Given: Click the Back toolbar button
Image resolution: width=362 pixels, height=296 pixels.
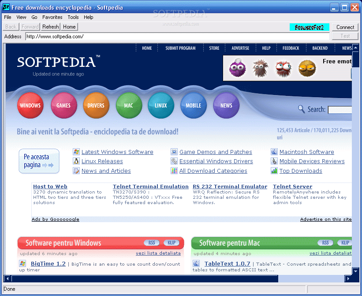Looking at the screenshot, I should click(x=11, y=27).
